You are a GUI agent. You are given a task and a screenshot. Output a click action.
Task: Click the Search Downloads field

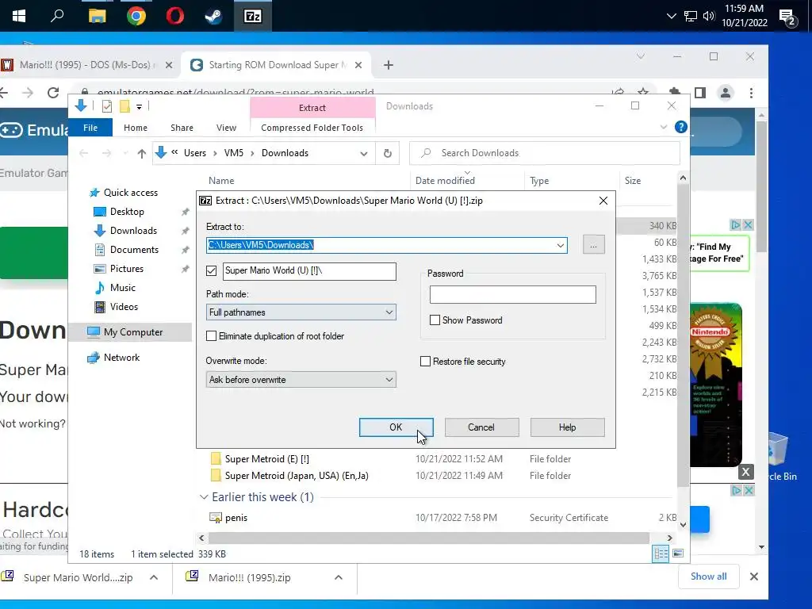pyautogui.click(x=544, y=153)
